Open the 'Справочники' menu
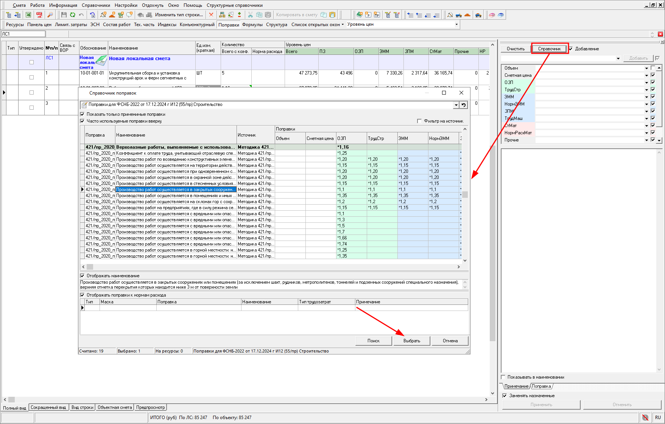The height and width of the screenshot is (424, 665). tap(96, 5)
